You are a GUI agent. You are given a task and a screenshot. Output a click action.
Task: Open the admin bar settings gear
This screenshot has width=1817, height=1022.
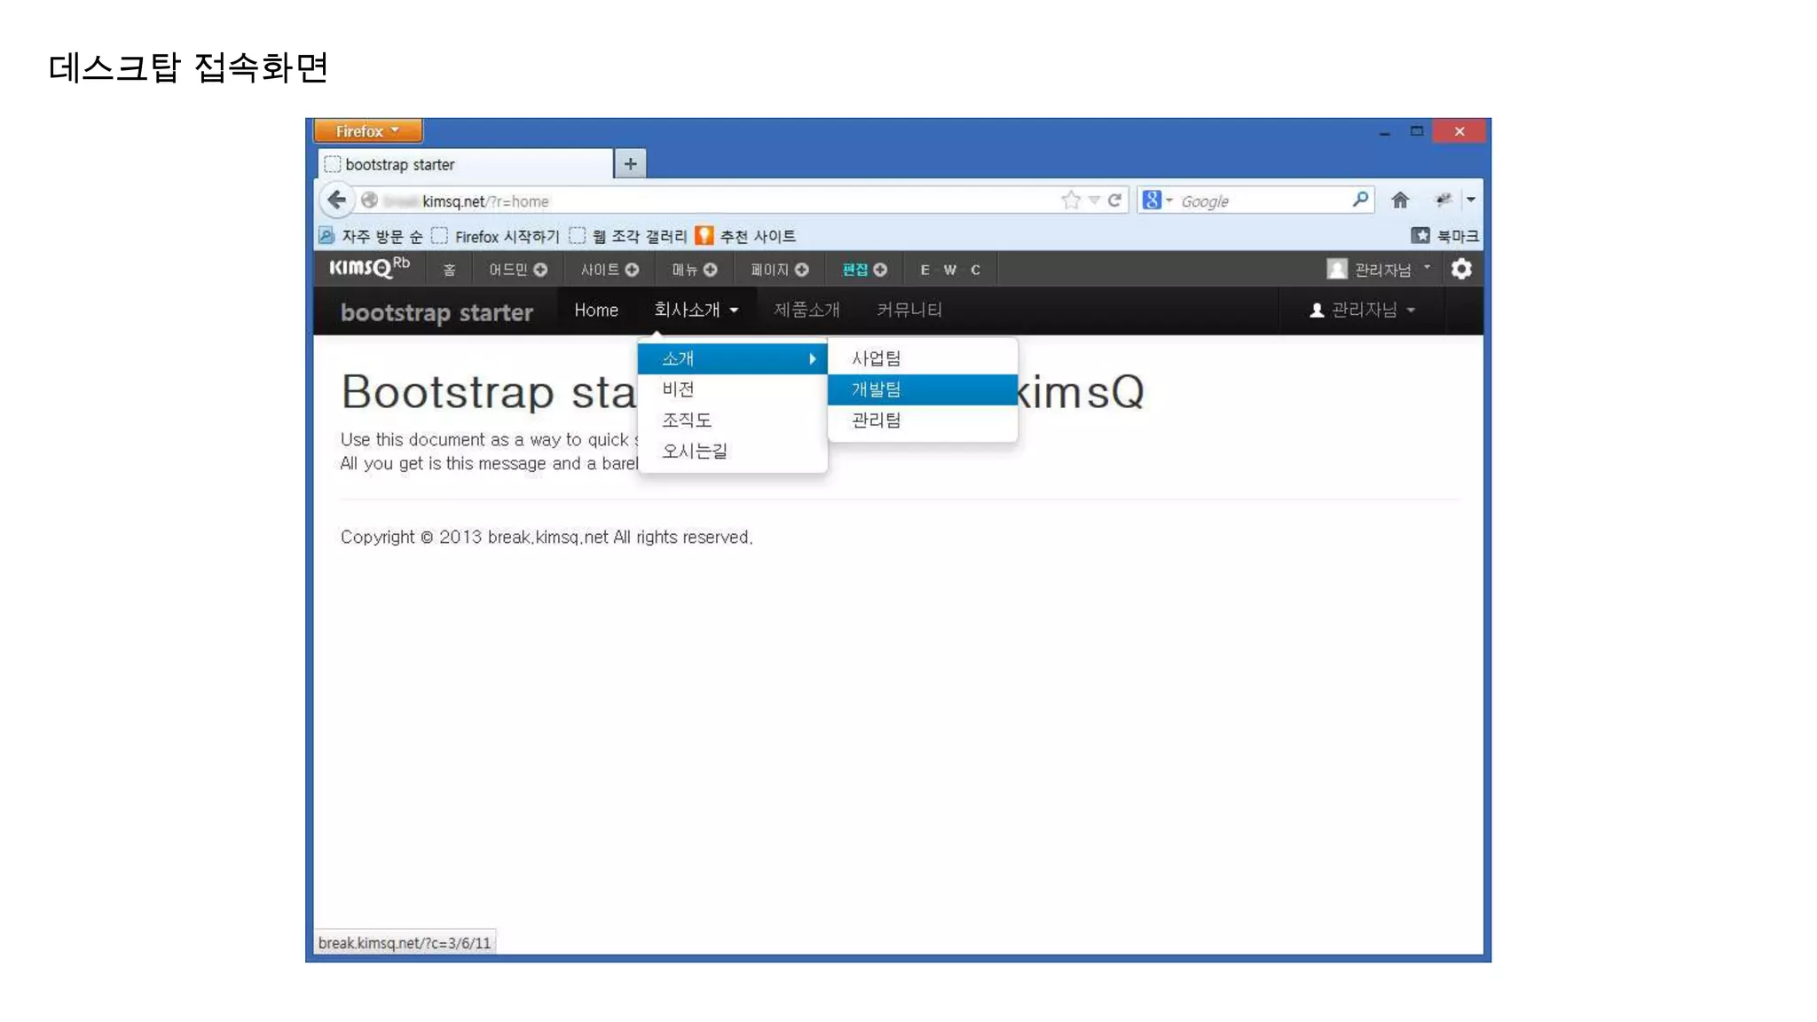1461,269
